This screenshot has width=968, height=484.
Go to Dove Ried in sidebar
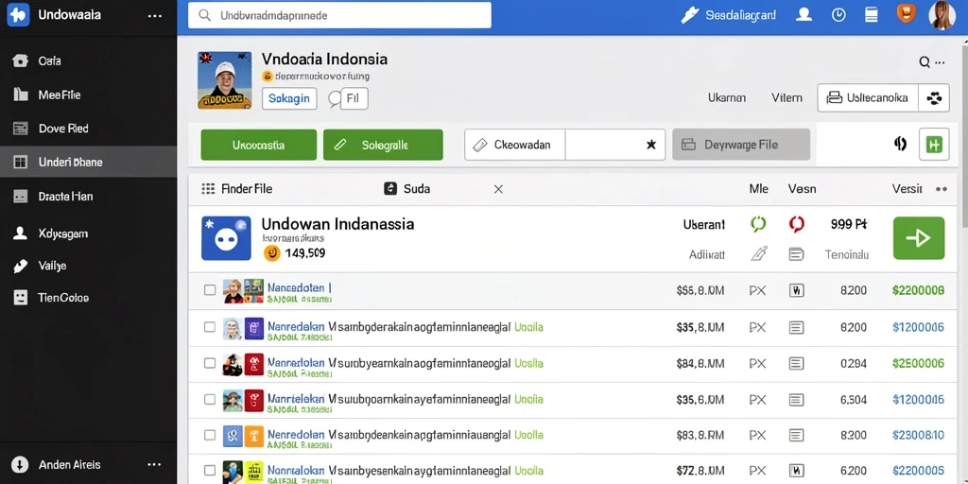[63, 129]
